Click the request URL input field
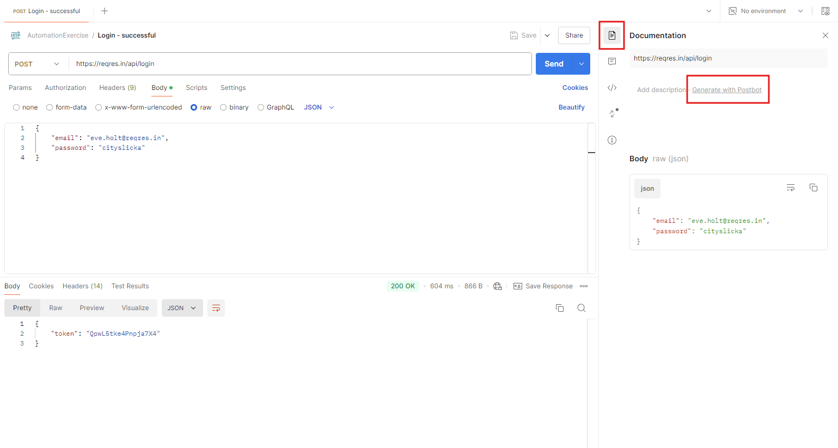The width and height of the screenshot is (838, 448). coord(299,64)
